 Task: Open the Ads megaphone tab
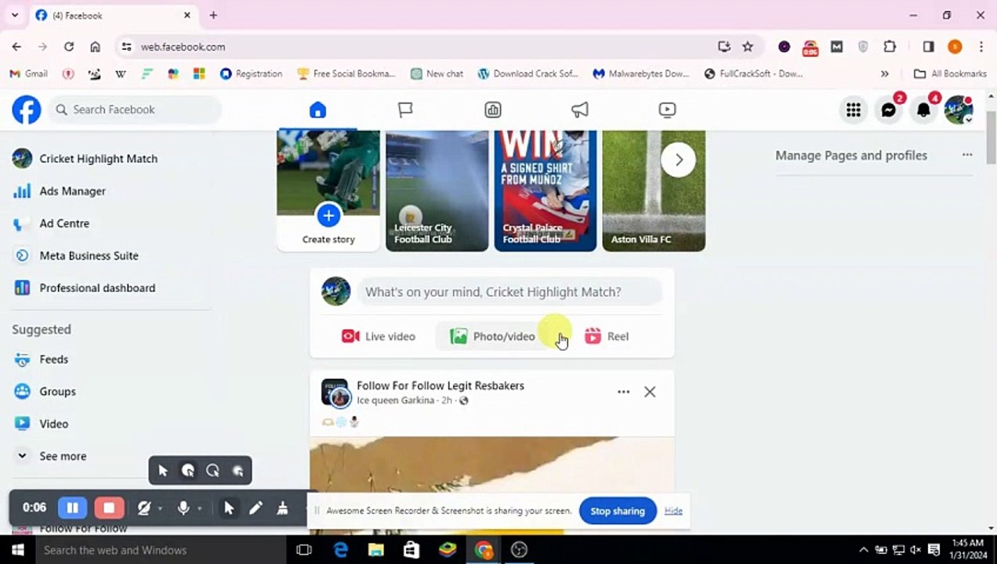tap(580, 110)
